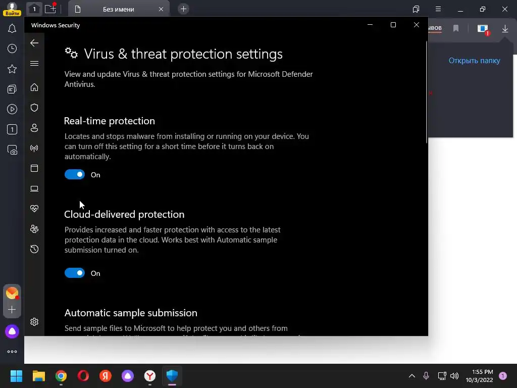This screenshot has height=388, width=517.
Task: Open the Windows Start menu
Action: pos(16,376)
